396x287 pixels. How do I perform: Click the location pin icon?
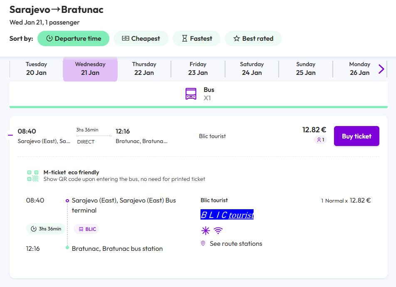point(203,244)
